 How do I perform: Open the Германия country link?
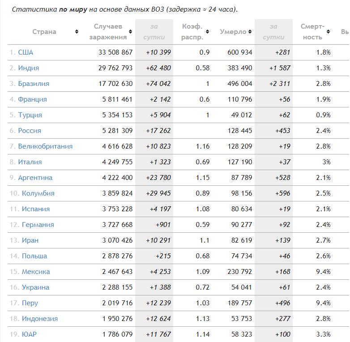(x=38, y=225)
